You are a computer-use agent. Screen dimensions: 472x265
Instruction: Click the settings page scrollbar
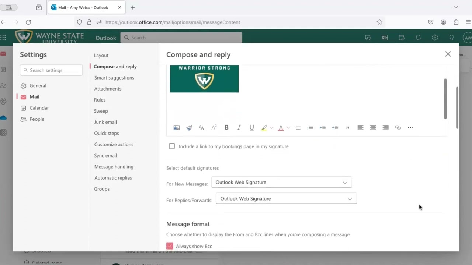pyautogui.click(x=457, y=107)
